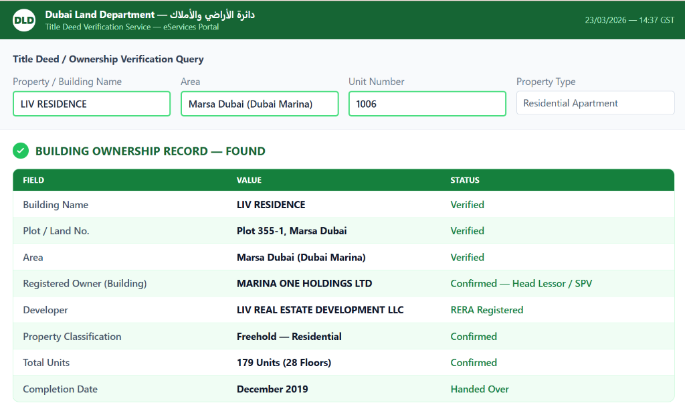685x411 pixels.
Task: Click the Handed Over status
Action: [x=479, y=389]
